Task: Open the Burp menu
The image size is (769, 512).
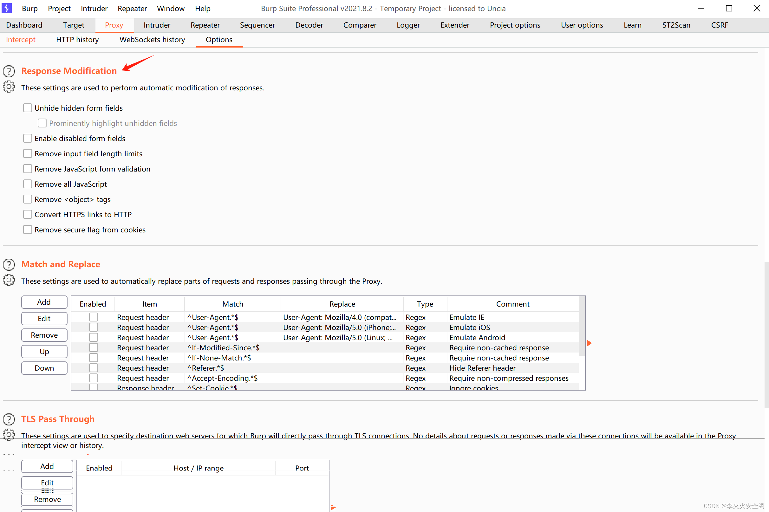Action: coord(30,9)
